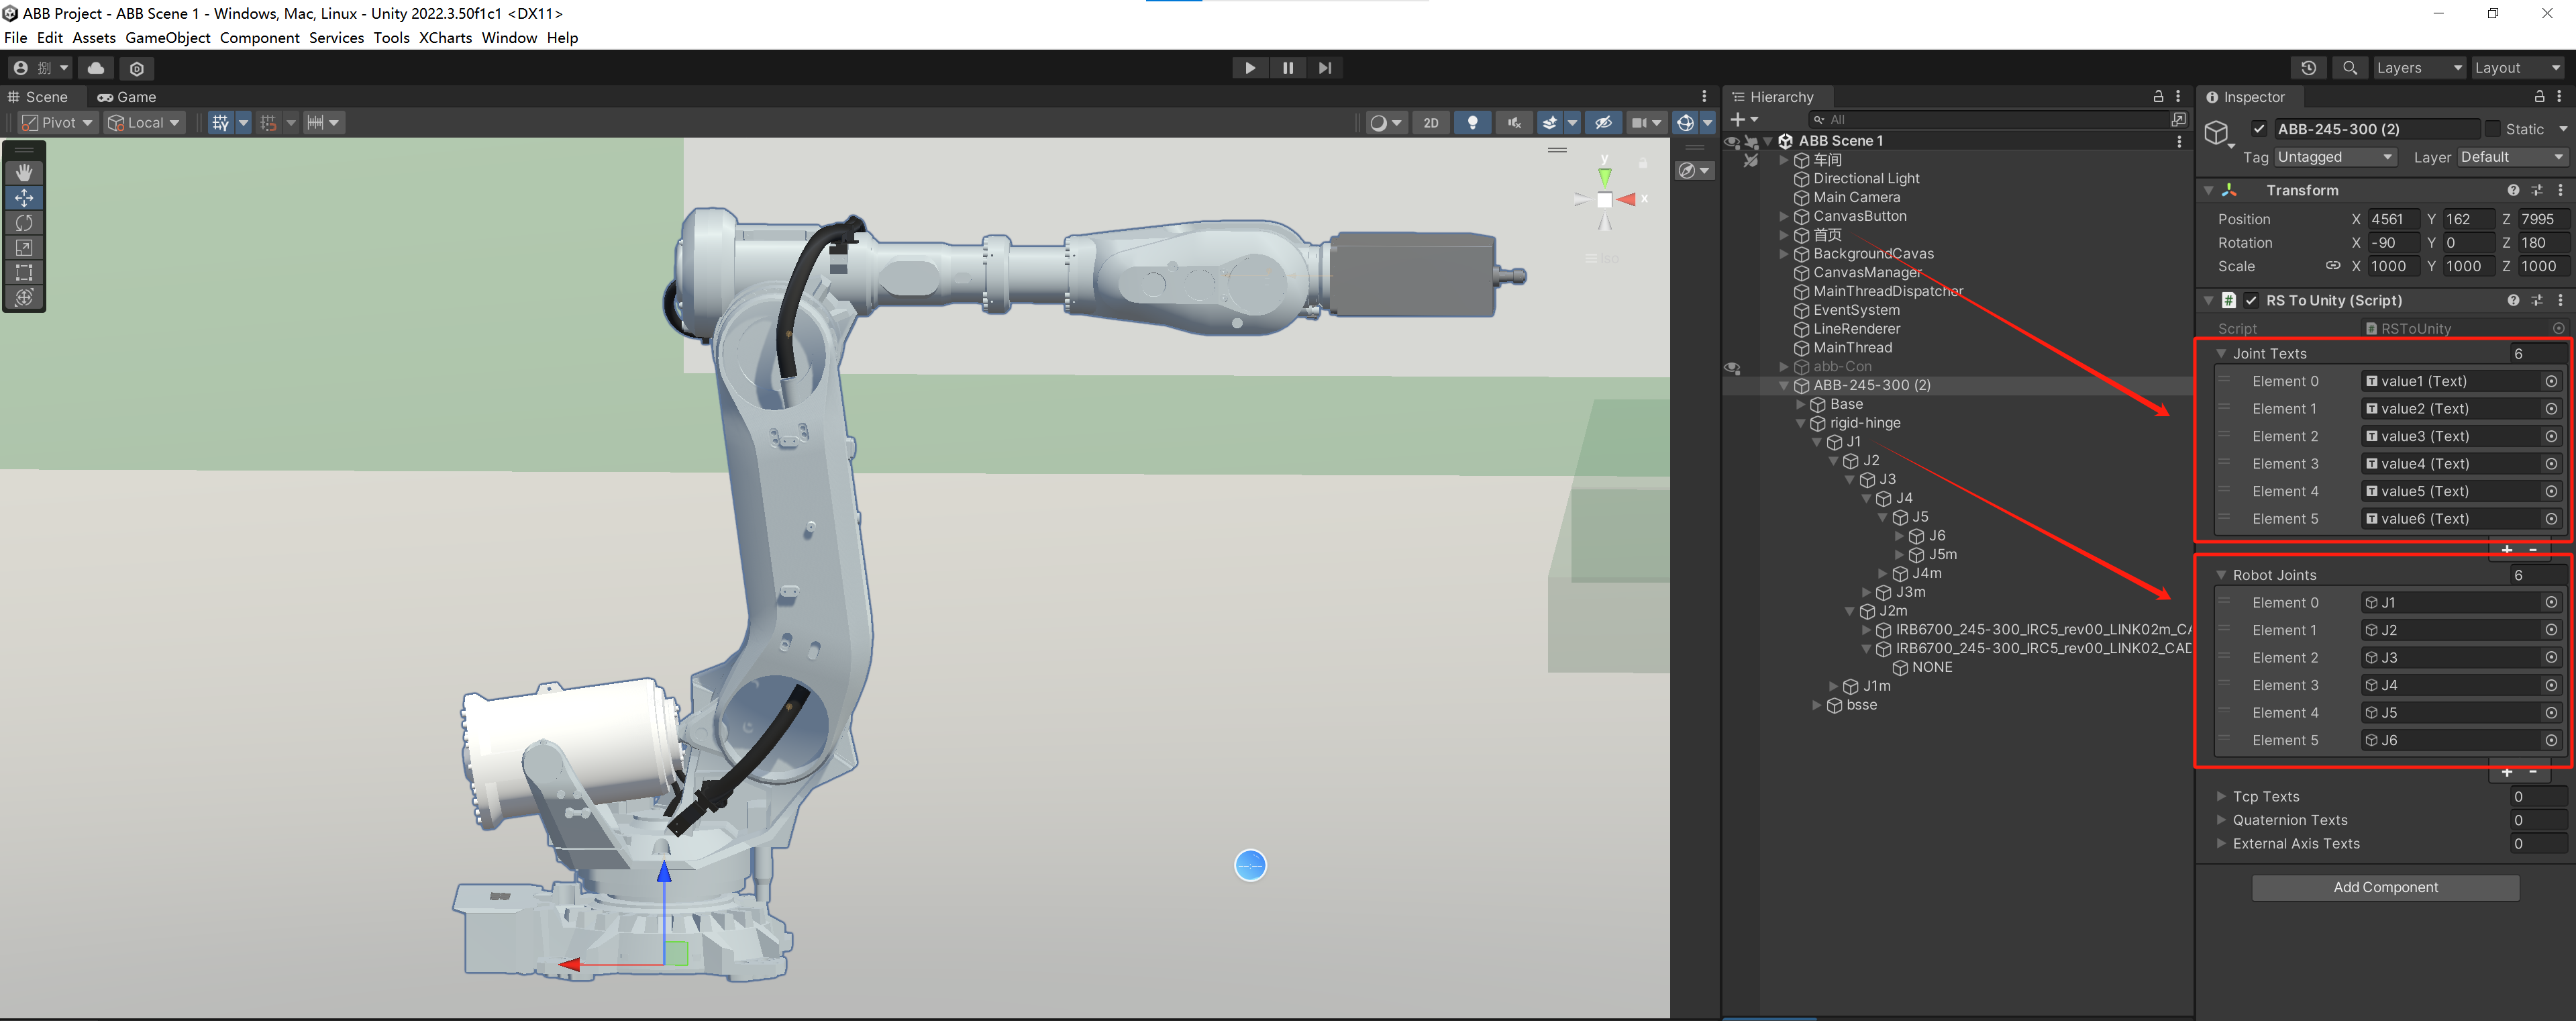Select the Rect transform tool
This screenshot has height=1021, width=2576.
[x=24, y=272]
